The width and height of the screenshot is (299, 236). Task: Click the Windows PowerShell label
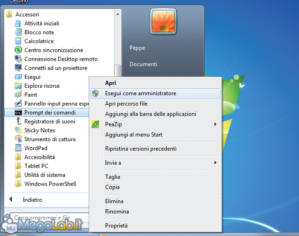click(x=50, y=184)
